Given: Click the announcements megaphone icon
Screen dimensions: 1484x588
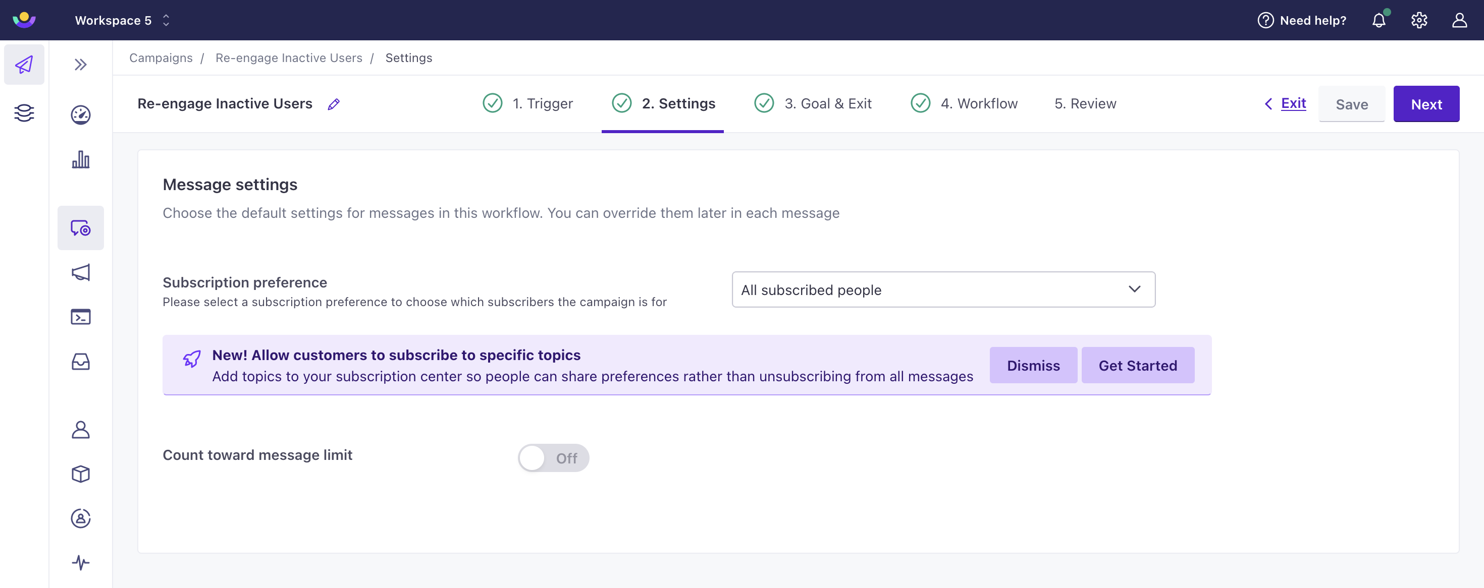Looking at the screenshot, I should pyautogui.click(x=80, y=272).
